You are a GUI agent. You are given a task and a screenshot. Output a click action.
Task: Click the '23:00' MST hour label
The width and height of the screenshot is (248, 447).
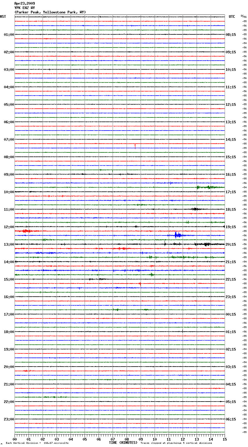[x=9, y=419]
